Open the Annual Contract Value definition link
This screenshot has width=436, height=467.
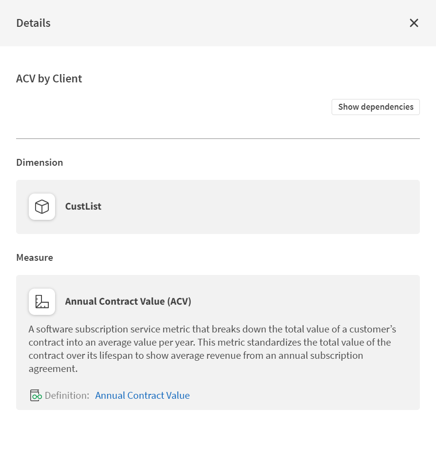[x=142, y=395]
